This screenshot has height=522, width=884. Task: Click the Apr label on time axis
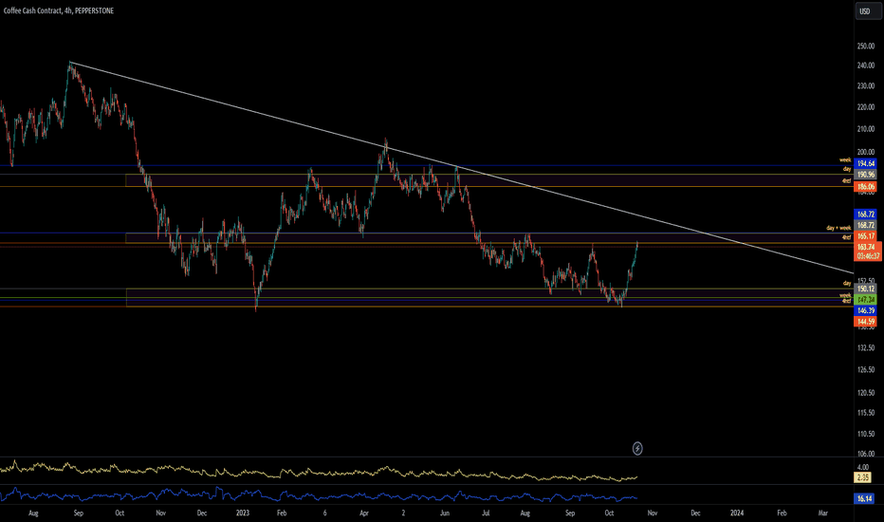tap(364, 513)
